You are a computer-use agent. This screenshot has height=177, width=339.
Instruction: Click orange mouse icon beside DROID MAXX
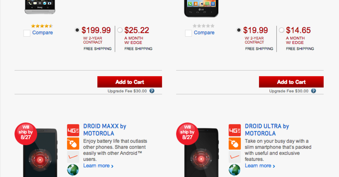click(73, 143)
